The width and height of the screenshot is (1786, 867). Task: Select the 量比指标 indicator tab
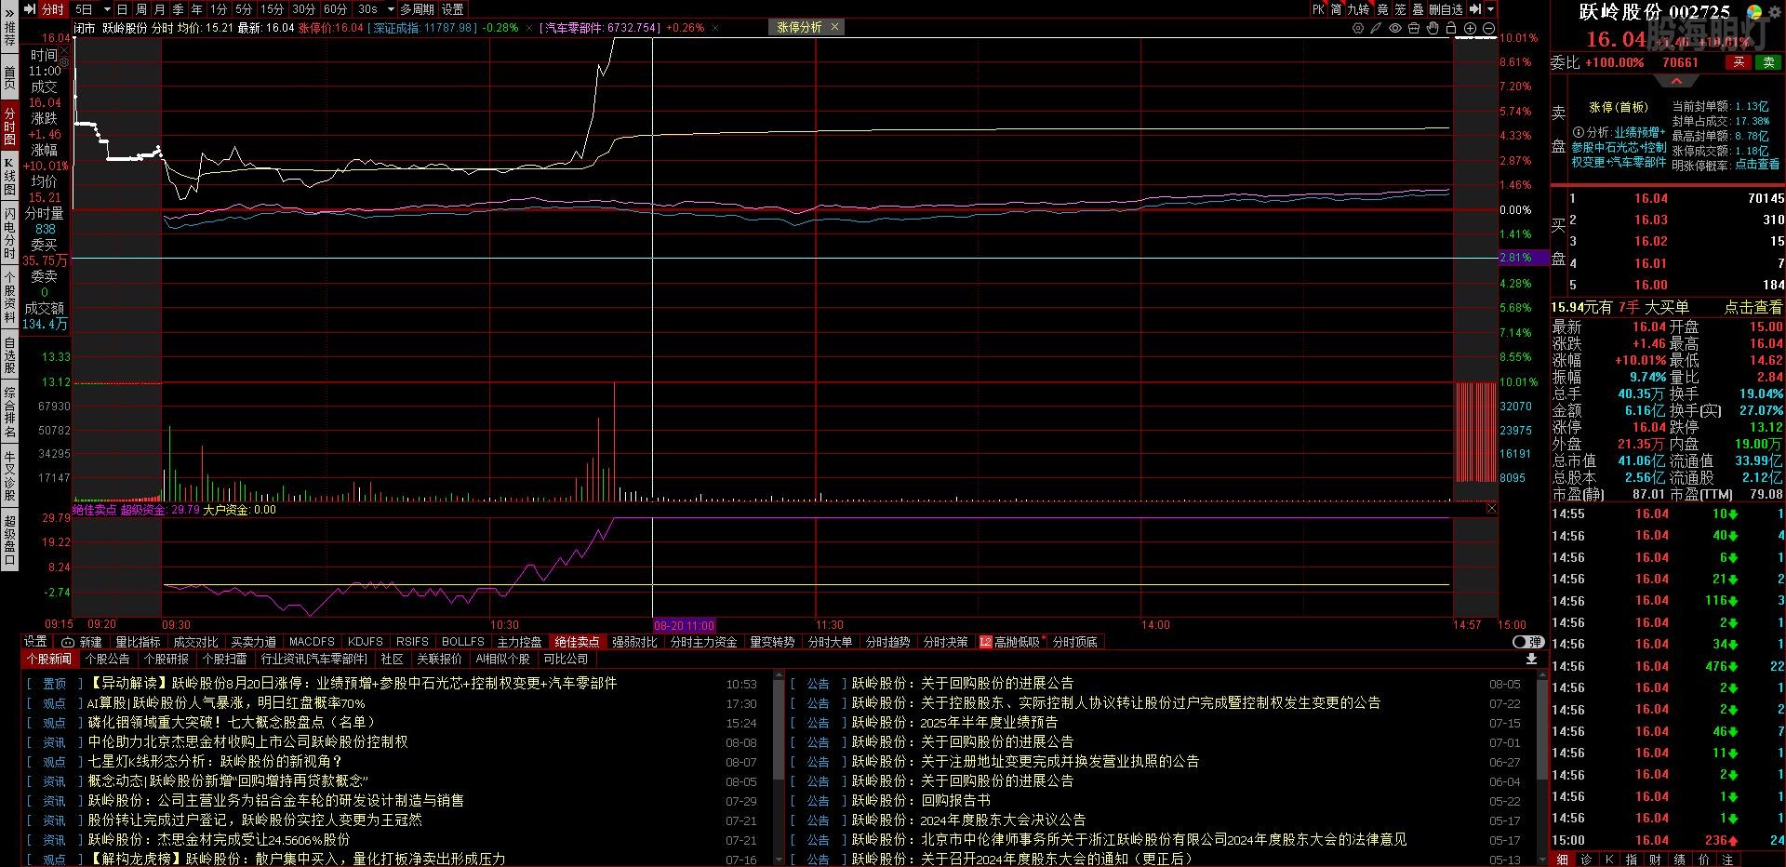coord(138,642)
